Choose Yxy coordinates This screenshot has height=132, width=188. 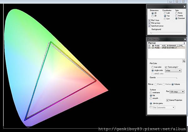click(x=165, y=16)
